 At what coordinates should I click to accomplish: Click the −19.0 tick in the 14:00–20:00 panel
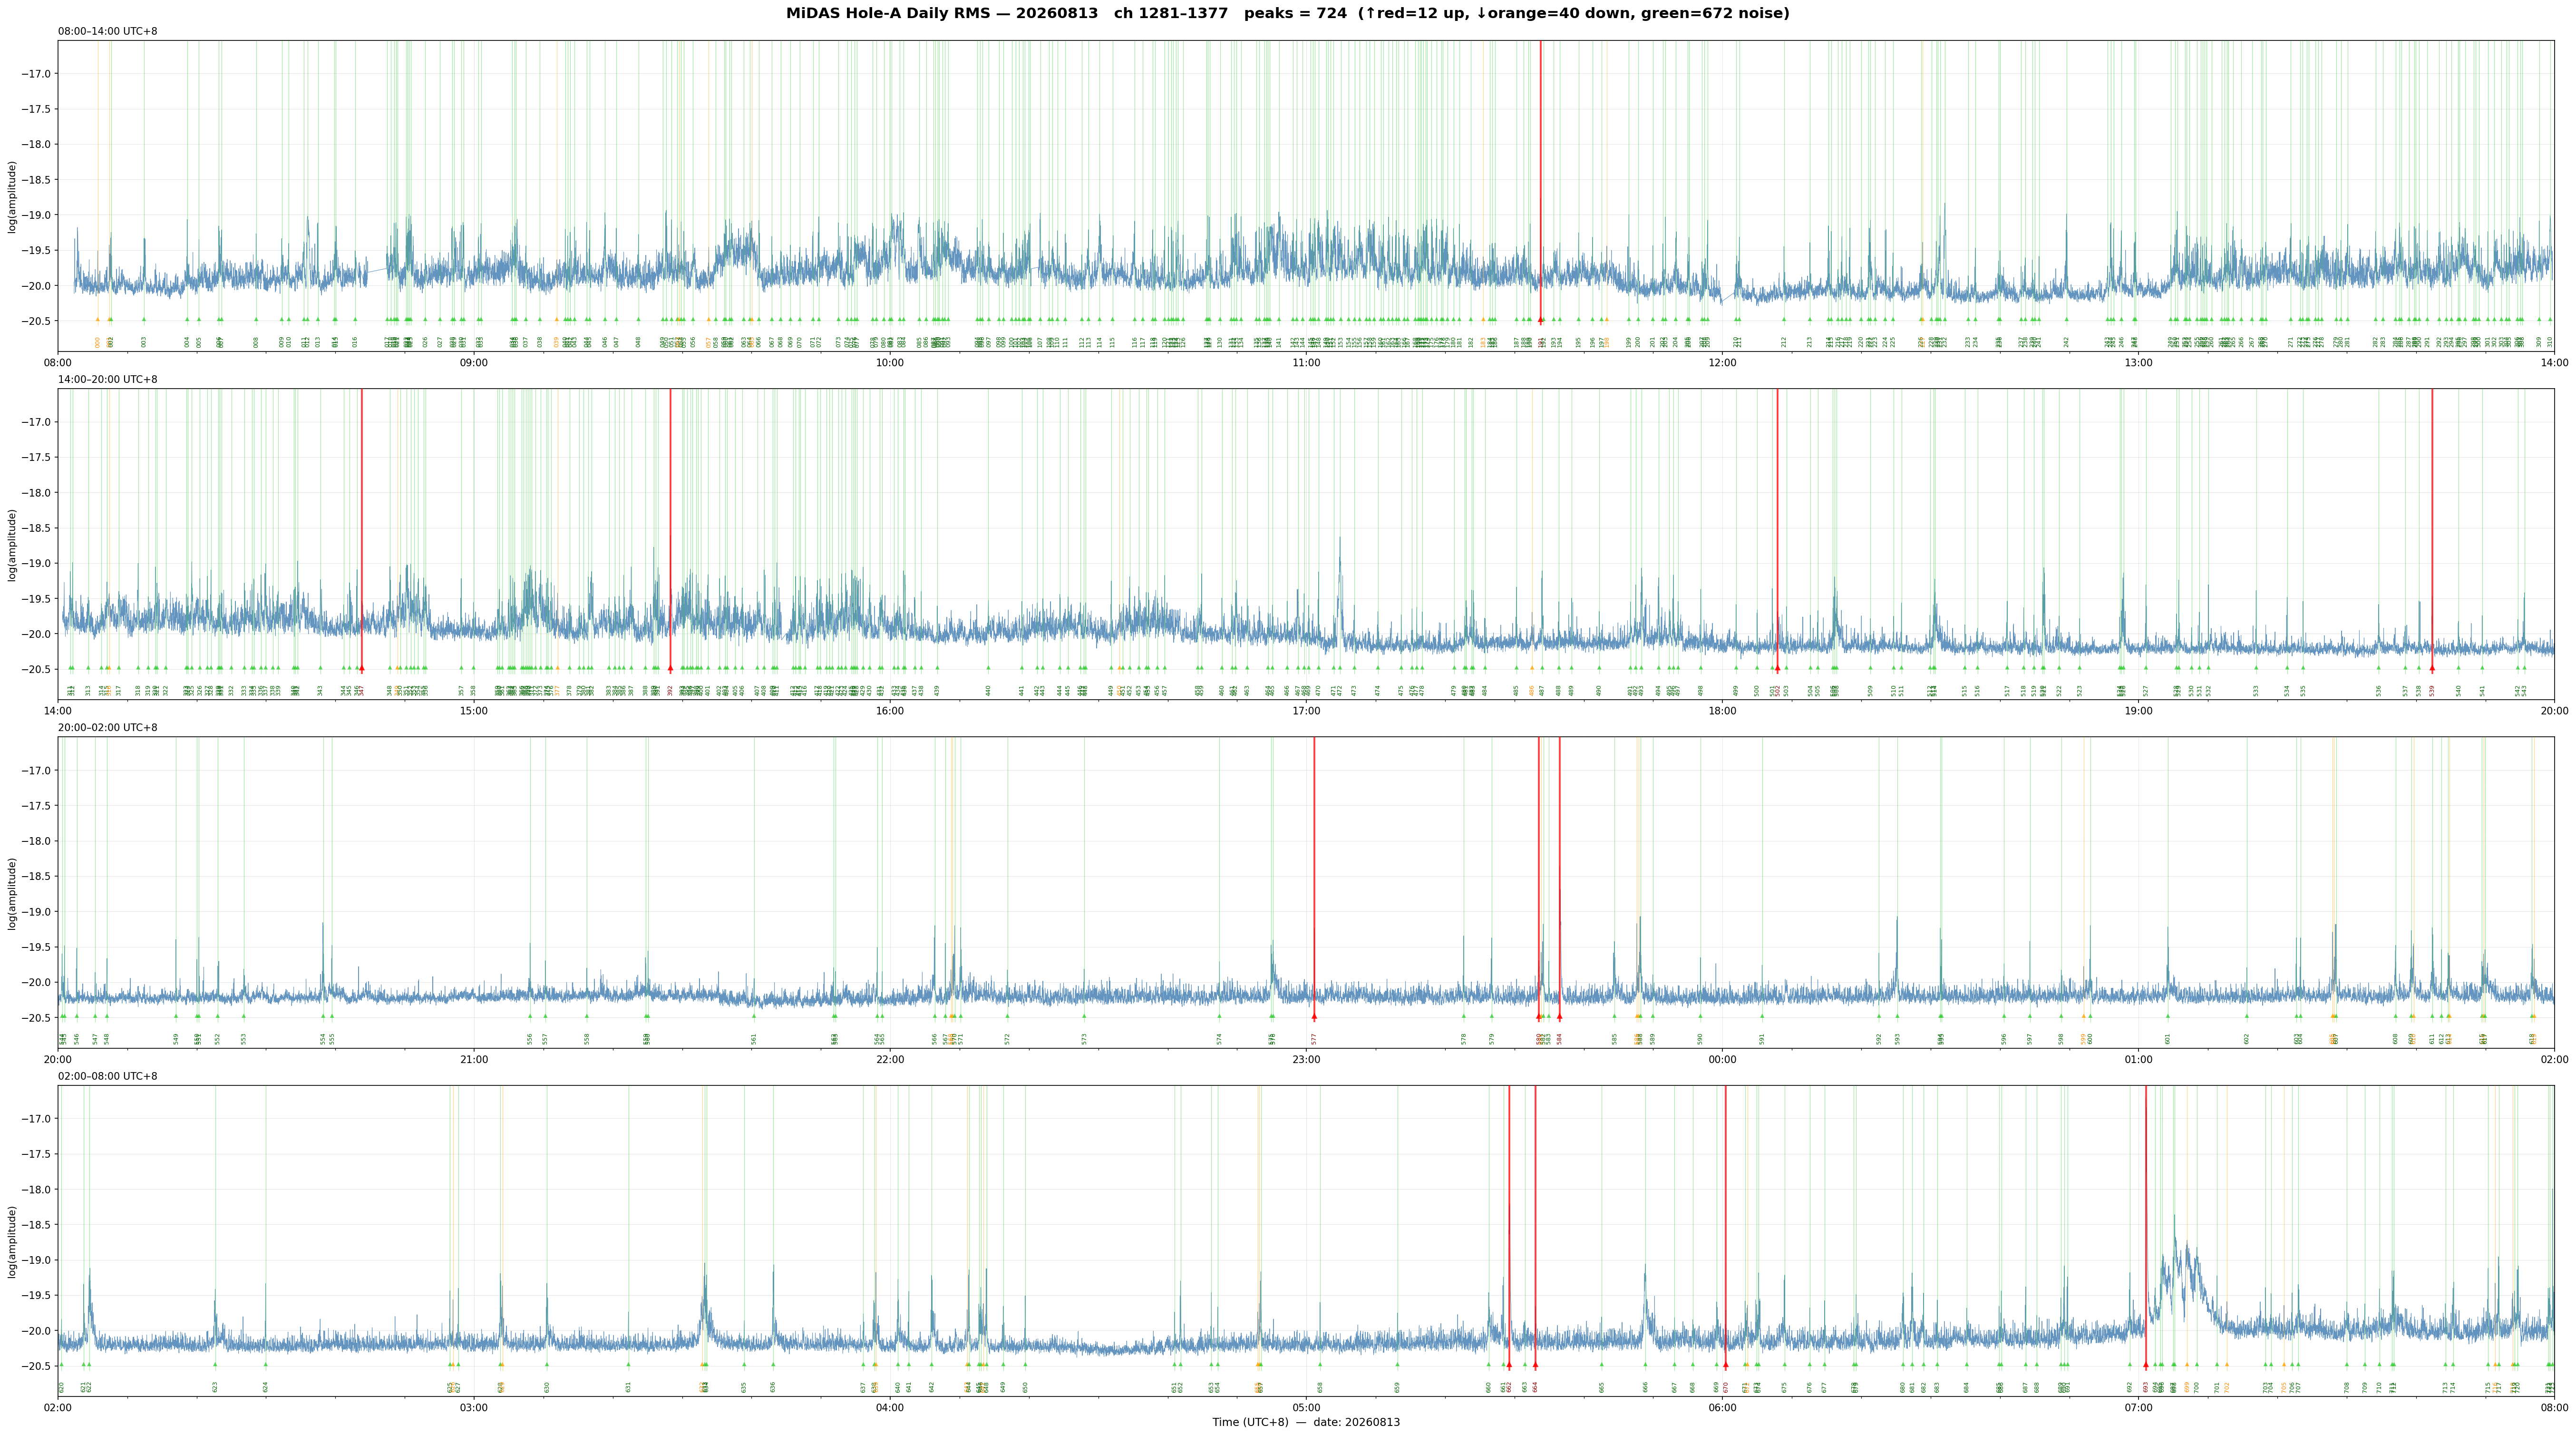coord(36,563)
